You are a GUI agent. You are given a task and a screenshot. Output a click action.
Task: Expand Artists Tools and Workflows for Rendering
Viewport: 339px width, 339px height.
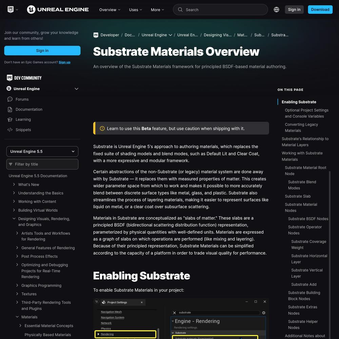pyautogui.click(x=17, y=233)
